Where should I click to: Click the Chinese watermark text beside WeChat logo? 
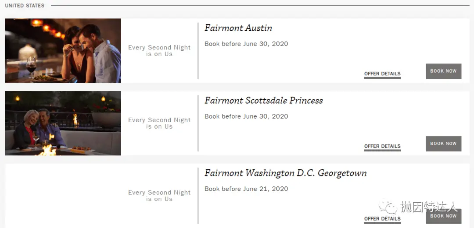(429, 207)
